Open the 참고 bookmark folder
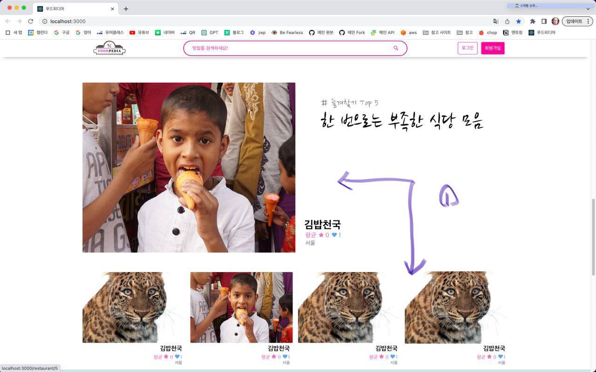Image resolution: width=596 pixels, height=372 pixels. [x=465, y=33]
